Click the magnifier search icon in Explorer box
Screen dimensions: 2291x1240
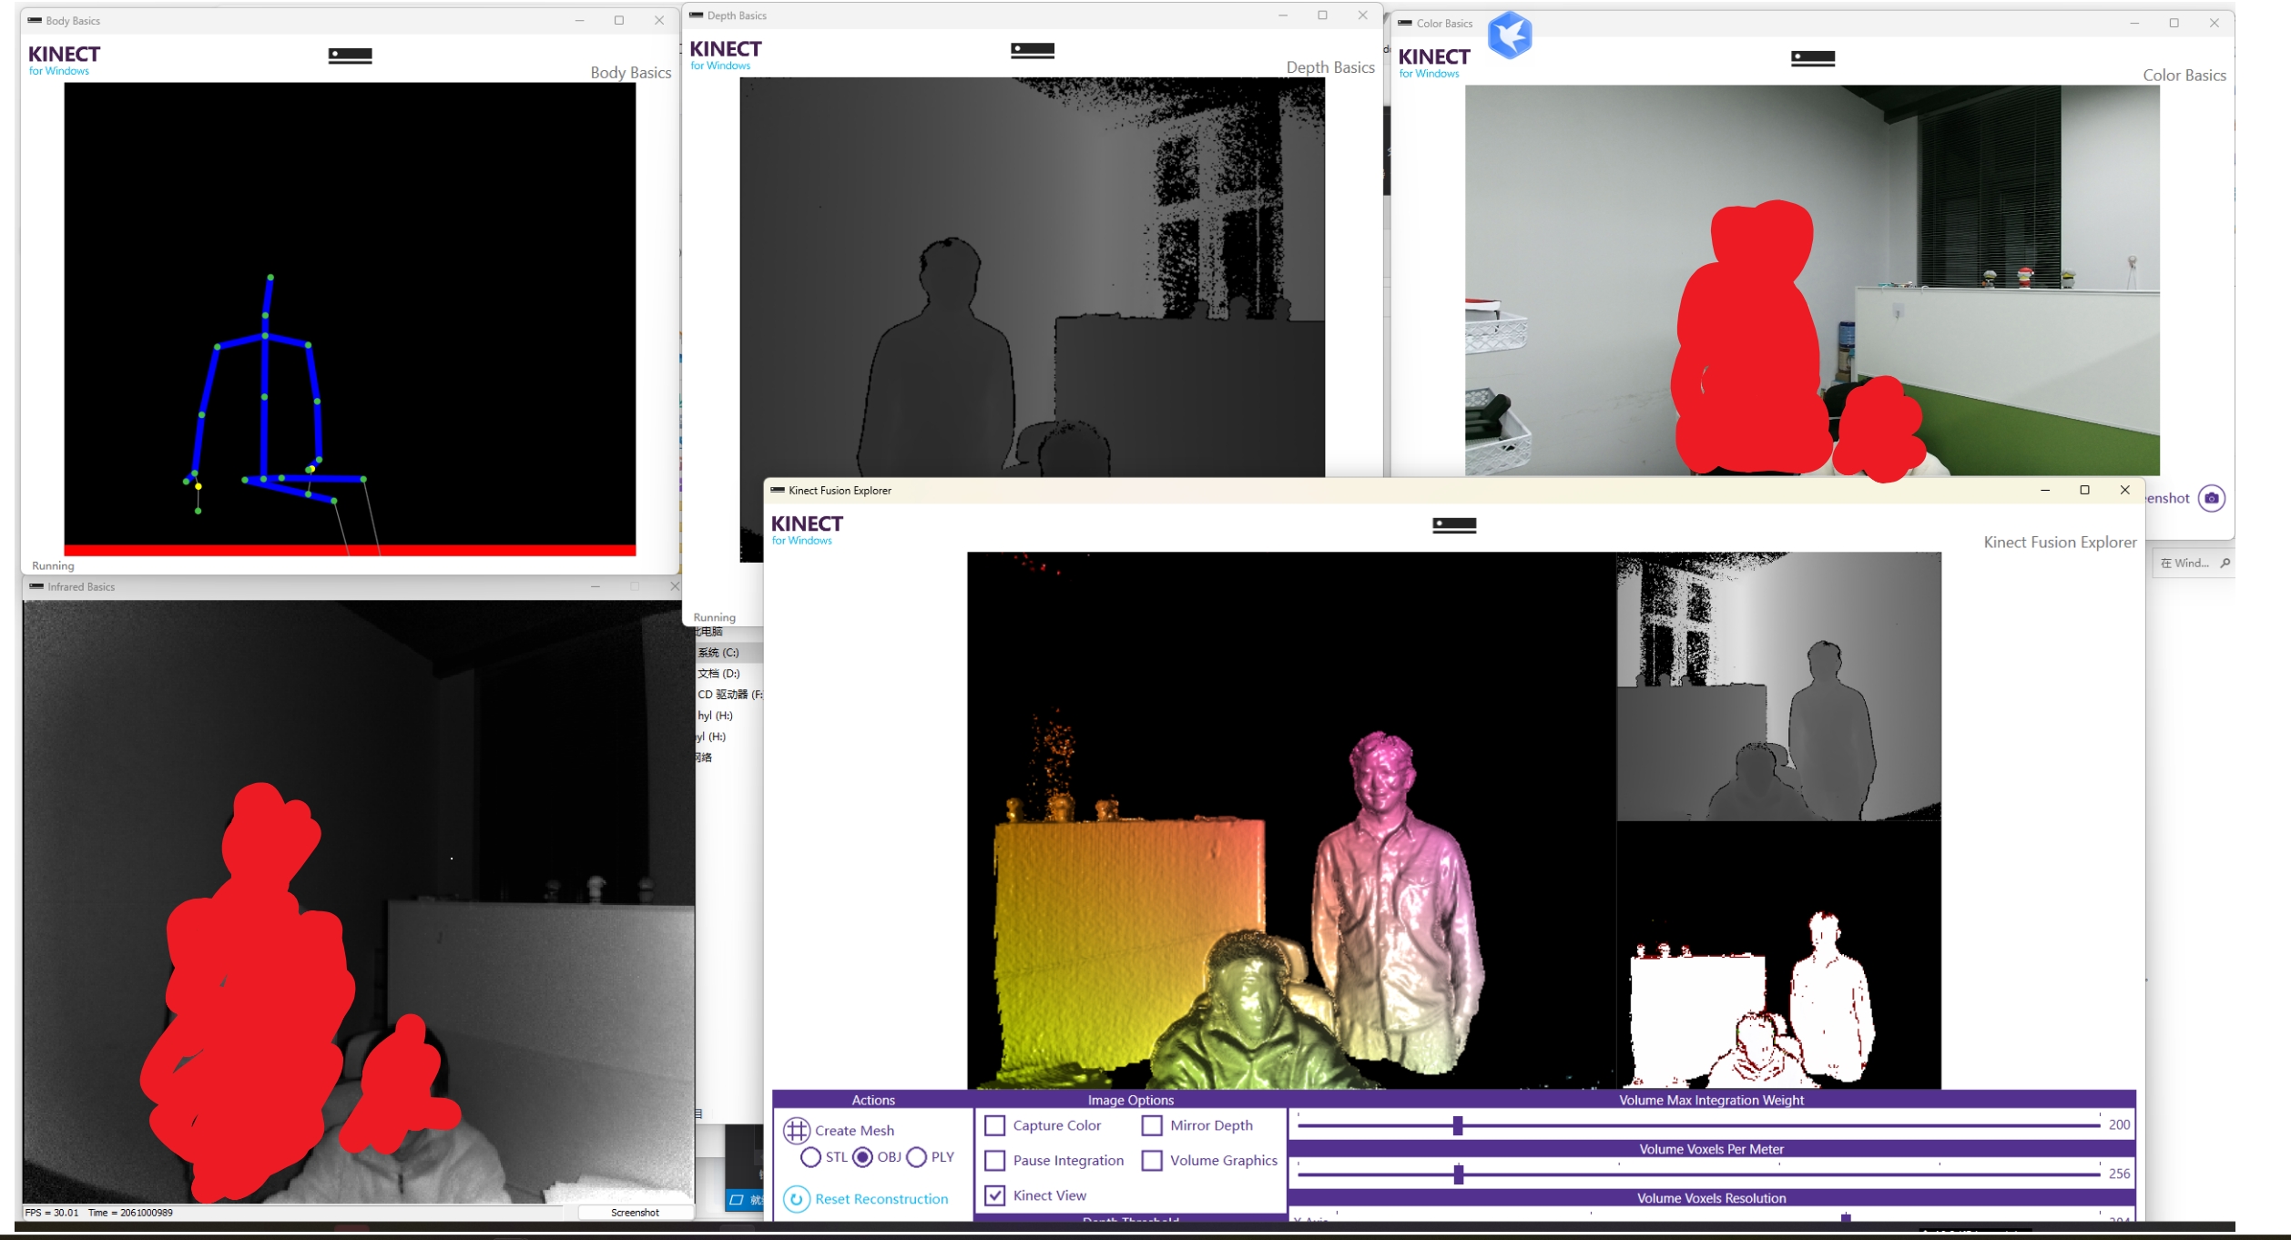(x=2225, y=564)
